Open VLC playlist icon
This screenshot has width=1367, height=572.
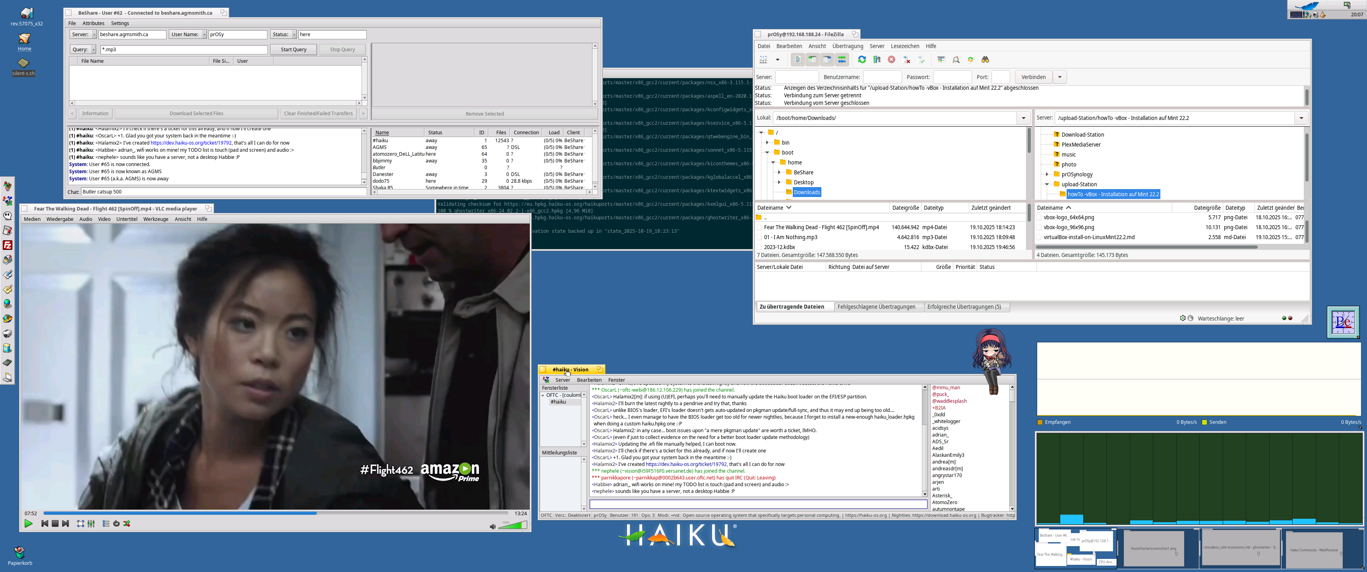(x=106, y=523)
